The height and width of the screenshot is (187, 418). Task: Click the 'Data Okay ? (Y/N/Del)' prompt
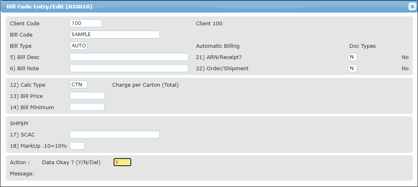(x=71, y=163)
